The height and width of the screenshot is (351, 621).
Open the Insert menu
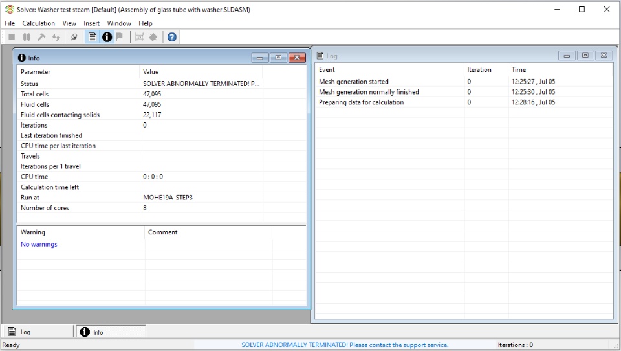[91, 23]
